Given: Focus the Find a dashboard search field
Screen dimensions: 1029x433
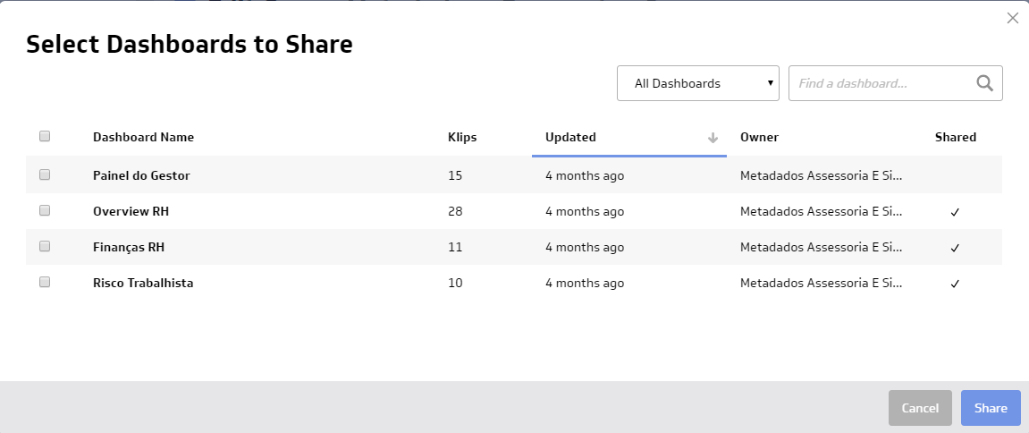Looking at the screenshot, I should [x=881, y=83].
